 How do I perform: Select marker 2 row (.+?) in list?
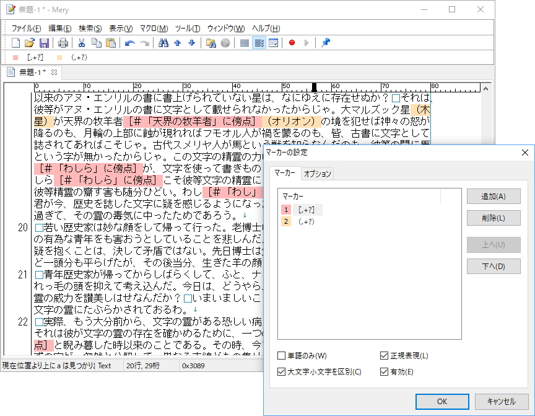coord(306,222)
